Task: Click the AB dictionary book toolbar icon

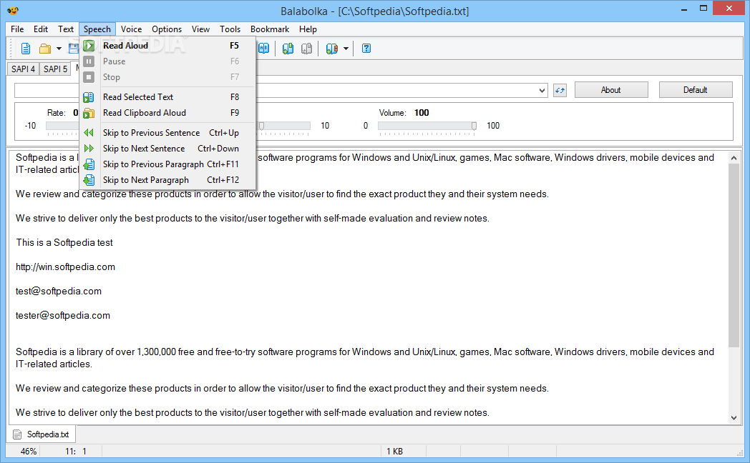Action: [264, 48]
